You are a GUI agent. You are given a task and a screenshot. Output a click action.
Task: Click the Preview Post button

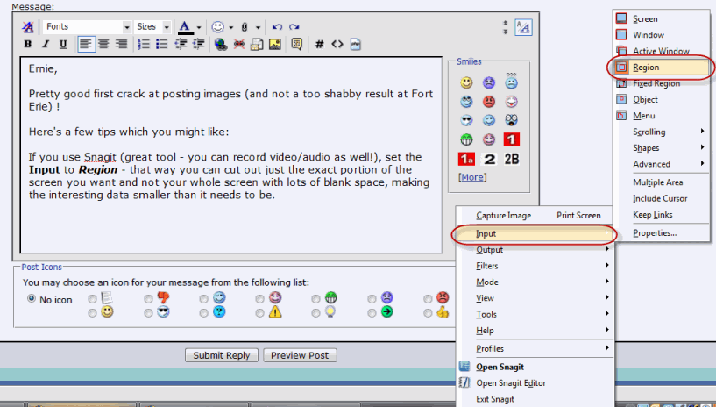click(300, 355)
